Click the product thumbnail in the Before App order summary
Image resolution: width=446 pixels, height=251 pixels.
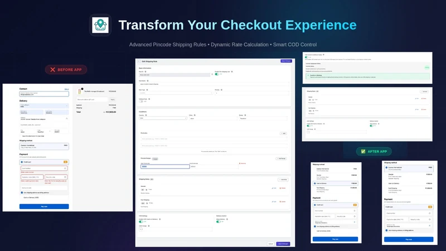(x=79, y=91)
